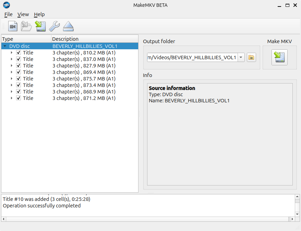Uncheck the title with size 810.2 MB
This screenshot has width=301, height=231.
pos(19,53)
